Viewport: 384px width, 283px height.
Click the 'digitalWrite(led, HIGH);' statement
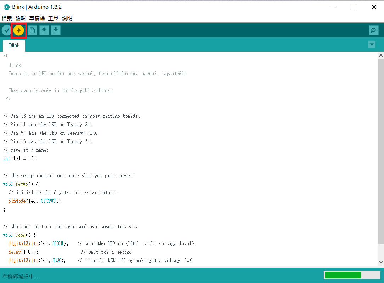coord(38,243)
